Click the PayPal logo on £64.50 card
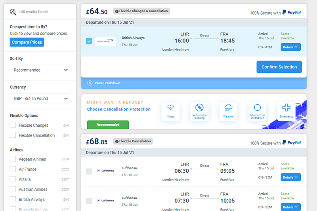This screenshot has width=317, height=211. 292,13
